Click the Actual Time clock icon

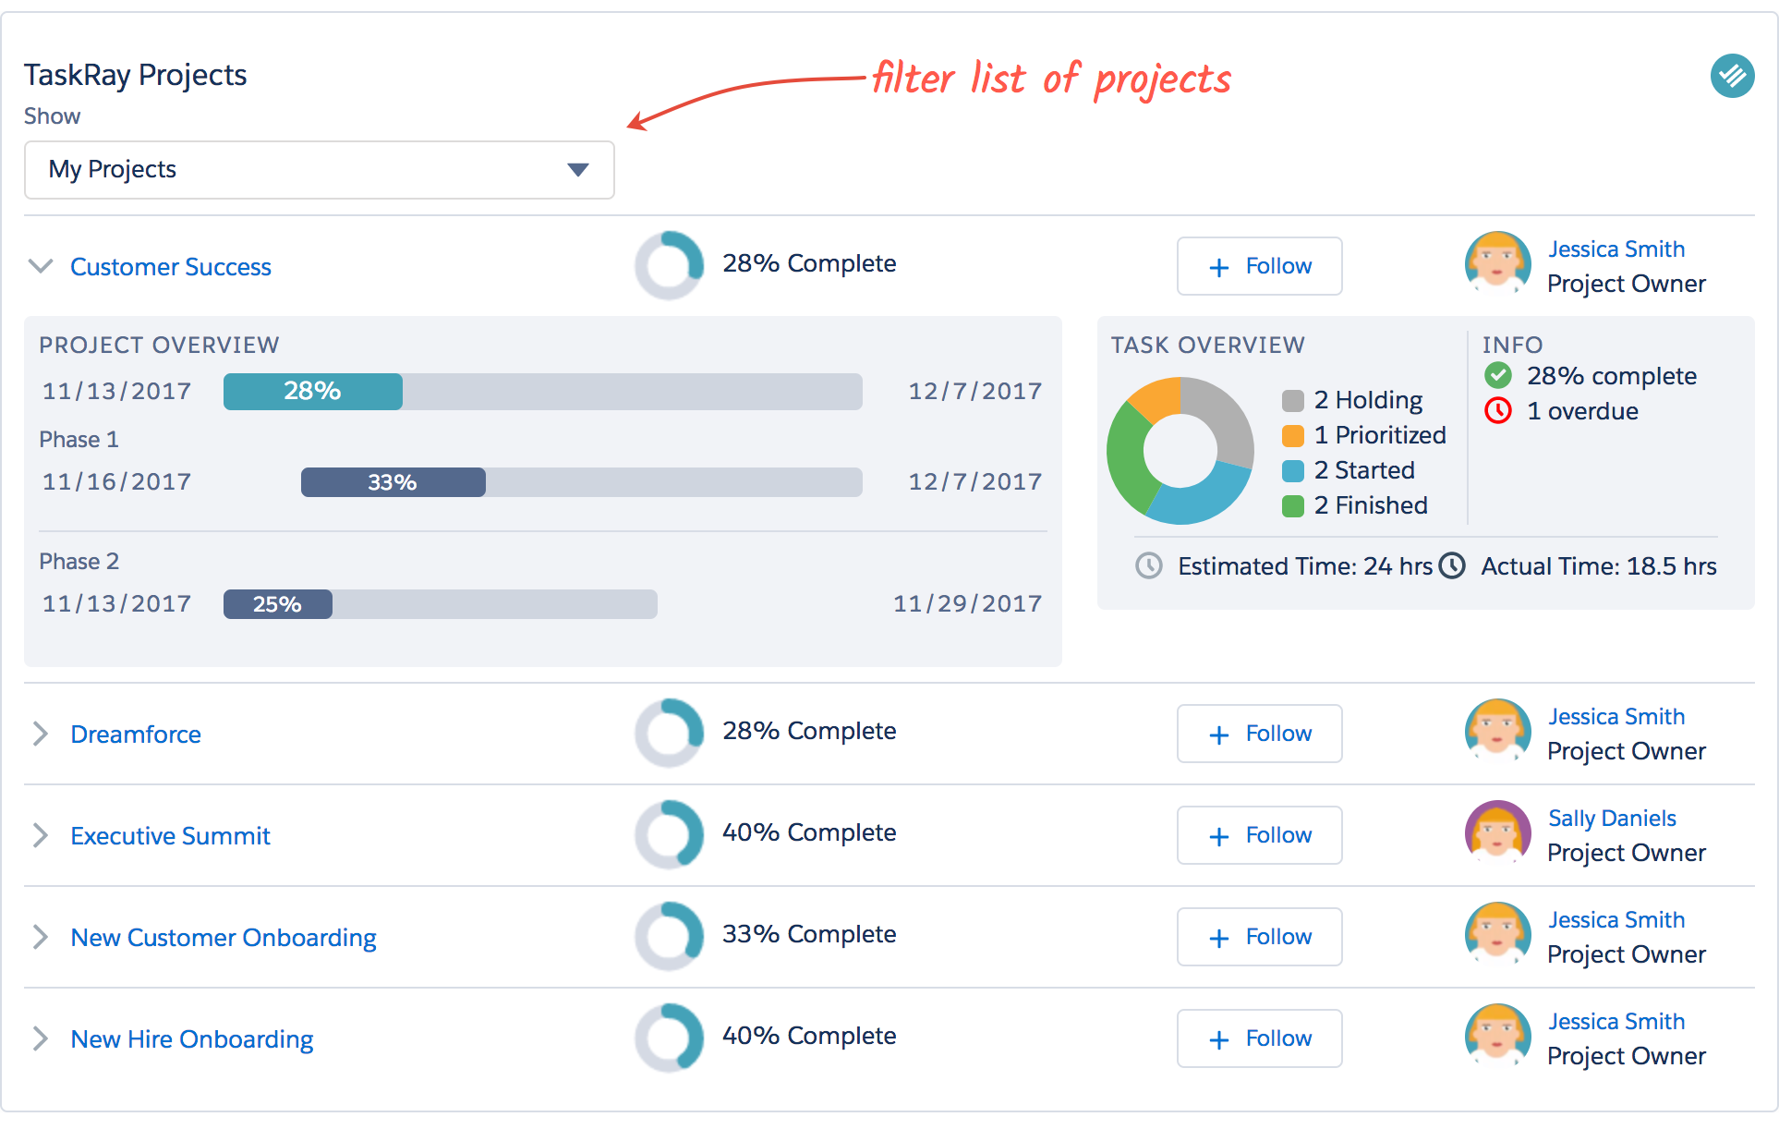coord(1453,565)
